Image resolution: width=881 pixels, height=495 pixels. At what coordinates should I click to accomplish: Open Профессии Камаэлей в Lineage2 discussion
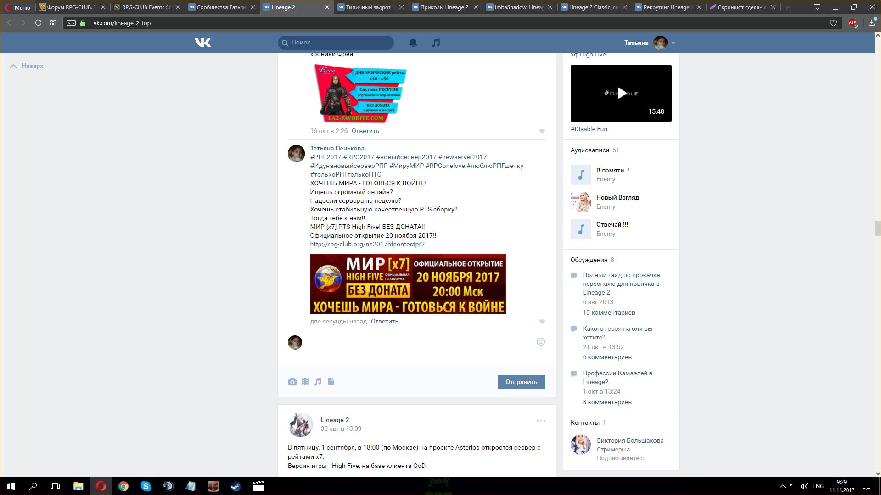pos(617,378)
